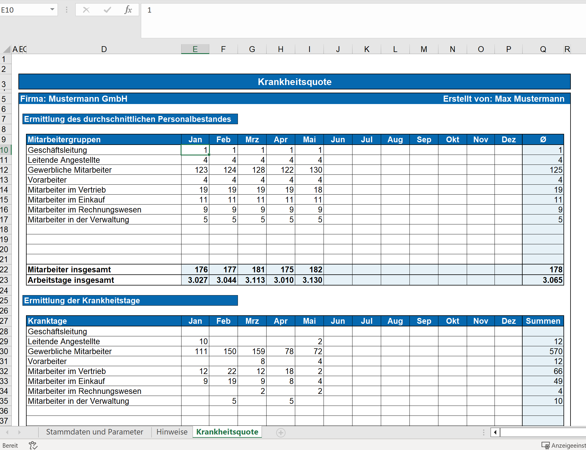This screenshot has height=450, width=586.
Task: Click Arbeitstage average value 3.065
Action: coord(543,280)
